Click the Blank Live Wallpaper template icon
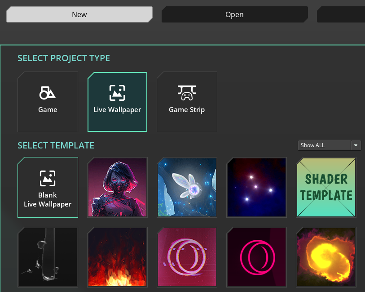 [x=48, y=187]
